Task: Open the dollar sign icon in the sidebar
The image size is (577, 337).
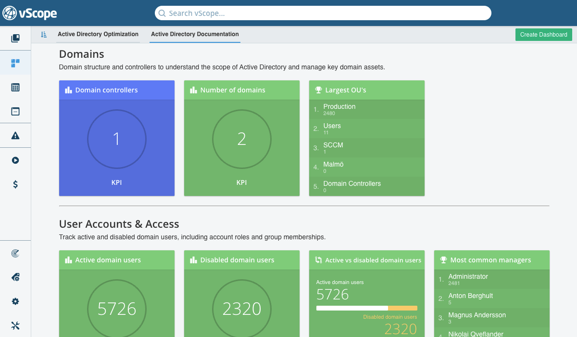Action: pos(15,184)
